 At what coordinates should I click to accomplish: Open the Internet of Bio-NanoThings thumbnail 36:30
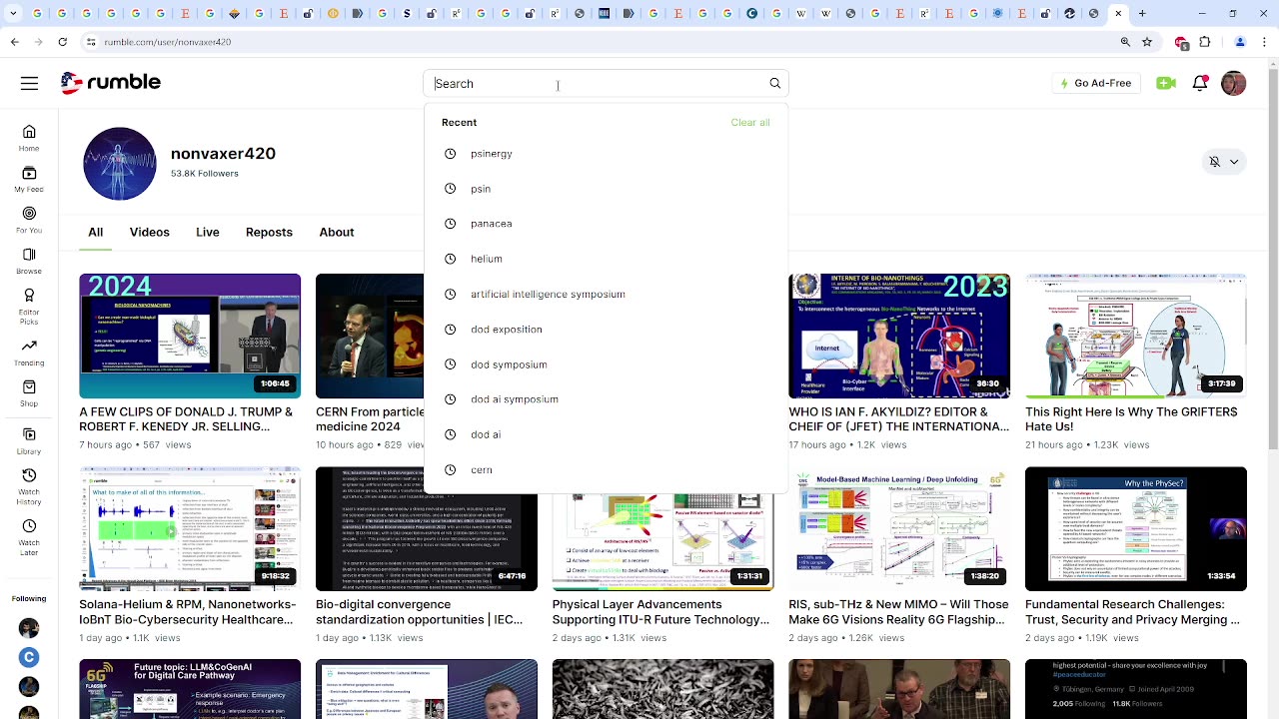pos(899,336)
